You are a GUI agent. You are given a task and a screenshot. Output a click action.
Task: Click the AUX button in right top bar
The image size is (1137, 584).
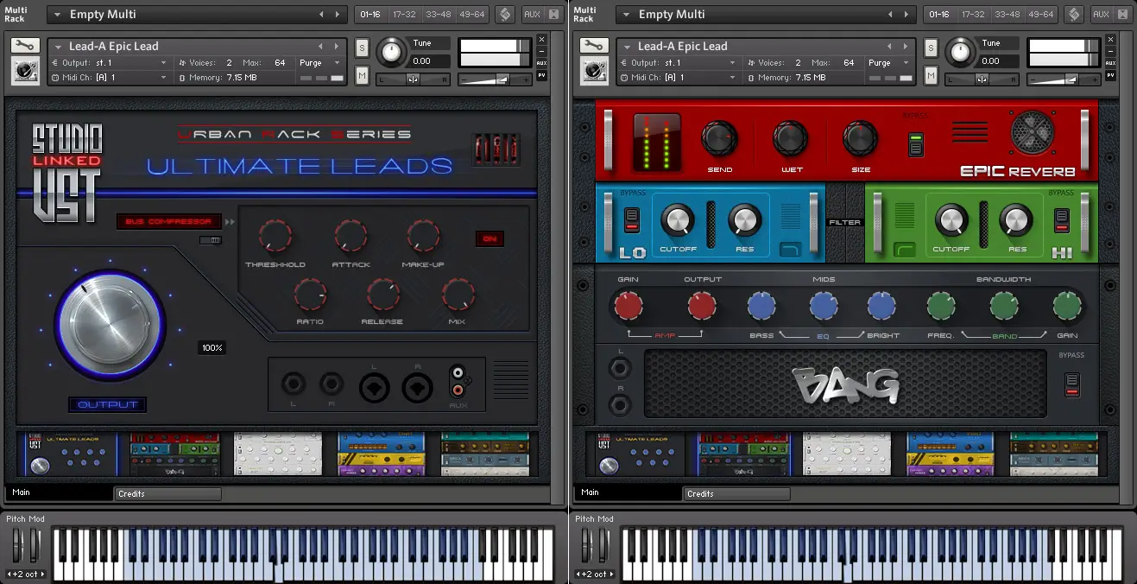(1101, 15)
